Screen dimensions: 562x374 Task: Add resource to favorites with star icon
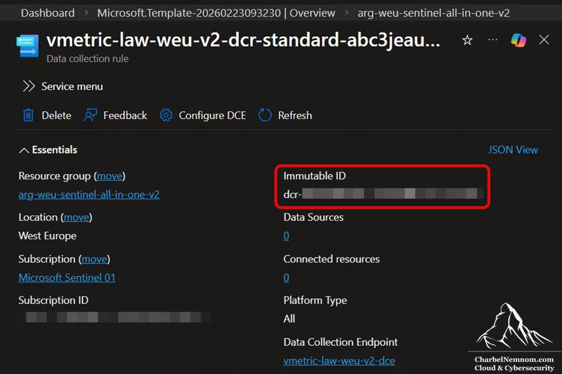click(x=467, y=40)
